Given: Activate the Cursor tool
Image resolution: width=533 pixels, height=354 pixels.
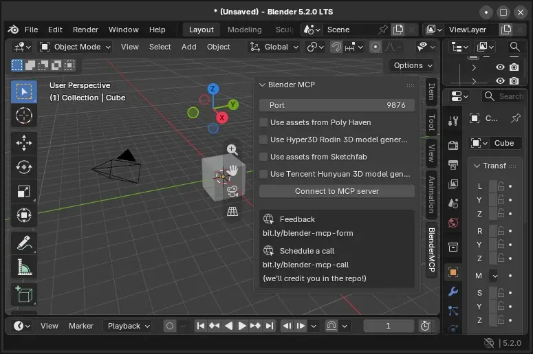Looking at the screenshot, I should point(24,115).
